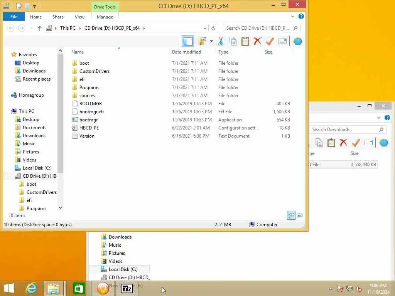Toggle the preview pane layout icon
The width and height of the screenshot is (395, 296).
(x=188, y=41)
